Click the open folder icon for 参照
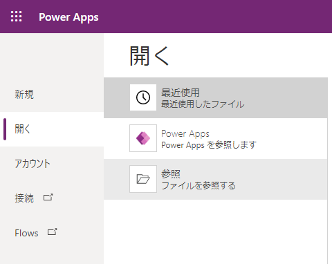Screen dimensions: 332x264 pos(143,179)
